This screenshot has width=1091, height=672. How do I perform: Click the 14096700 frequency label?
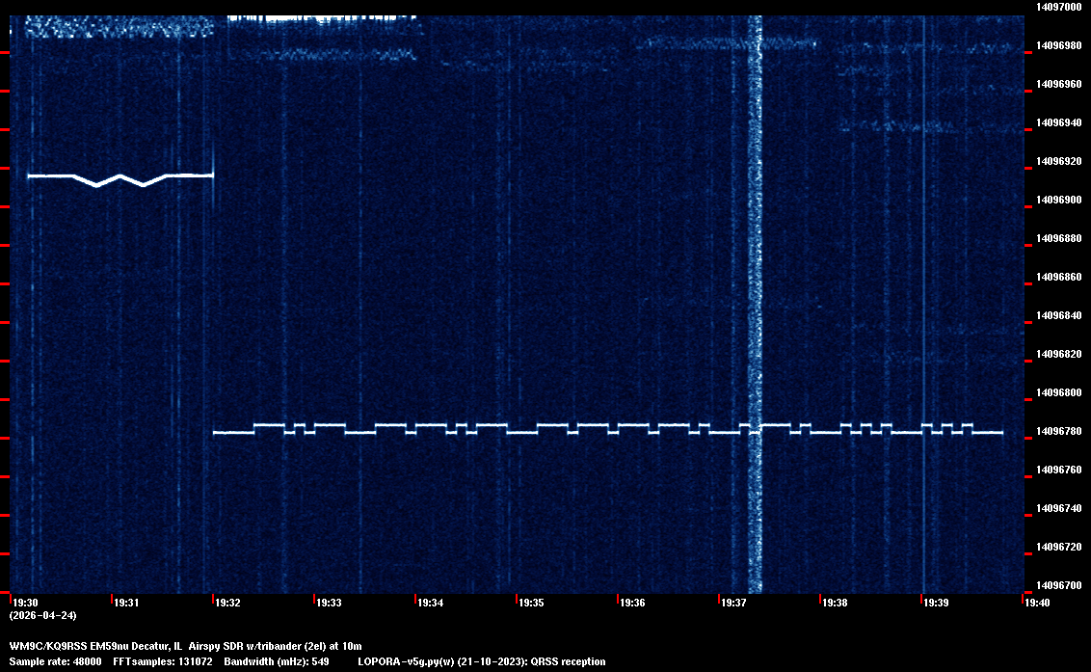[1057, 585]
